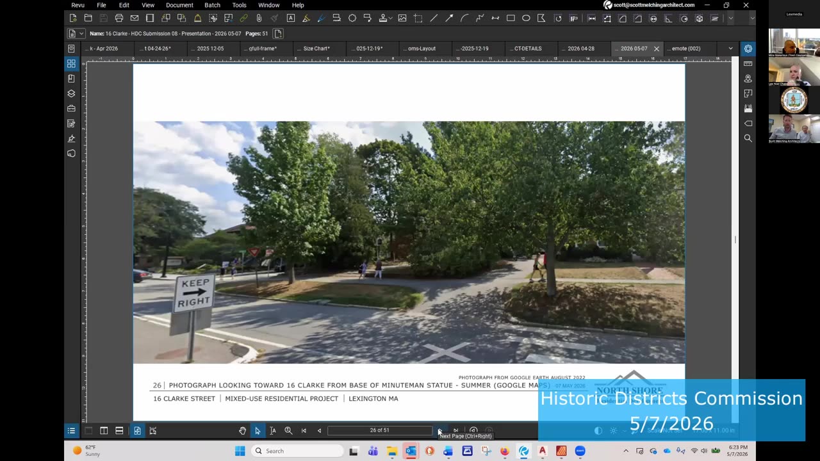
Task: Expand the toolbar overflow chevron
Action: (x=731, y=19)
